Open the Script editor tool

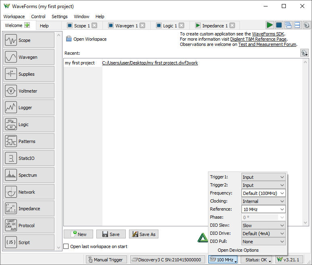[29, 242]
